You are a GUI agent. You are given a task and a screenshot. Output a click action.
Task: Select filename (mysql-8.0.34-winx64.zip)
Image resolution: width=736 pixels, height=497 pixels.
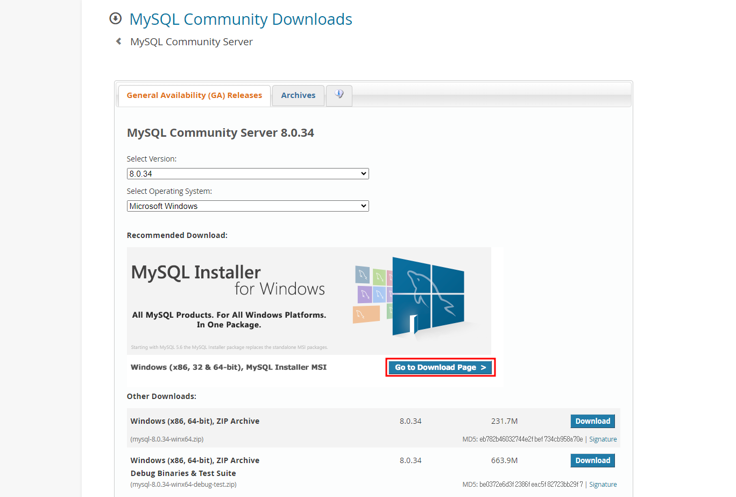click(167, 439)
